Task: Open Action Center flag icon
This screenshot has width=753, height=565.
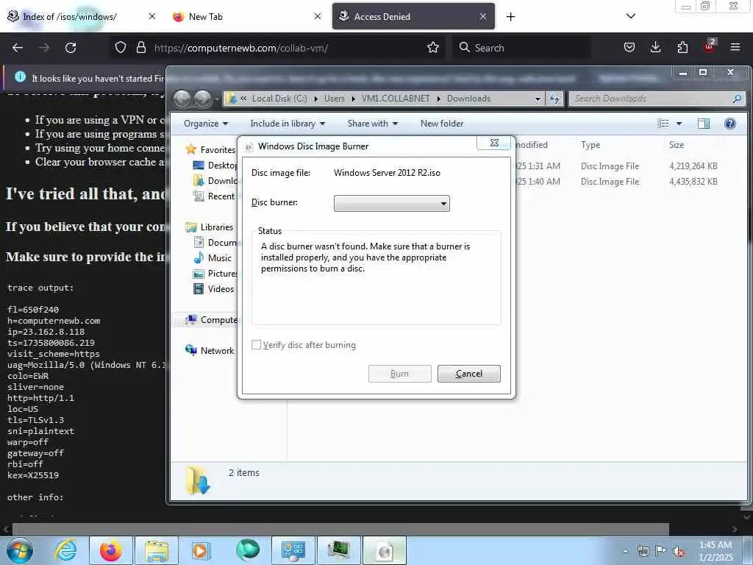Action: click(661, 551)
